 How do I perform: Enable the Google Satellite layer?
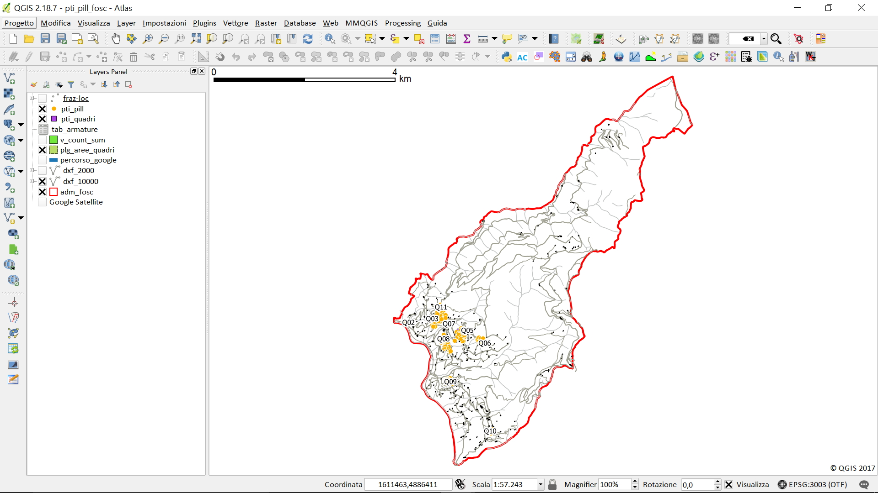(x=43, y=202)
